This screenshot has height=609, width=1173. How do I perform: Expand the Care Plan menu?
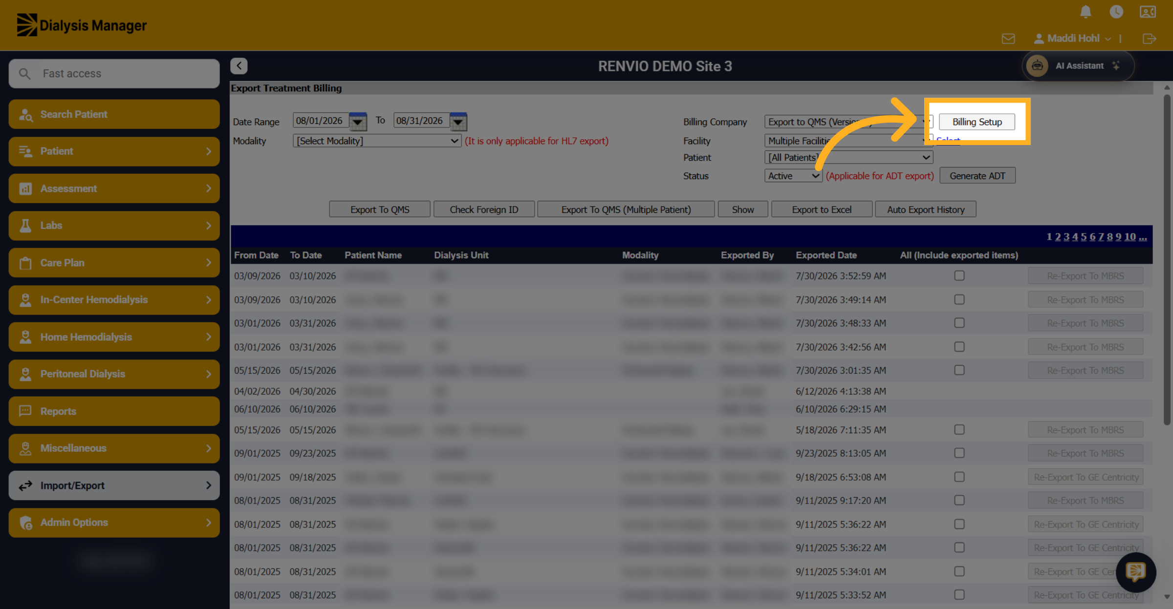point(114,263)
